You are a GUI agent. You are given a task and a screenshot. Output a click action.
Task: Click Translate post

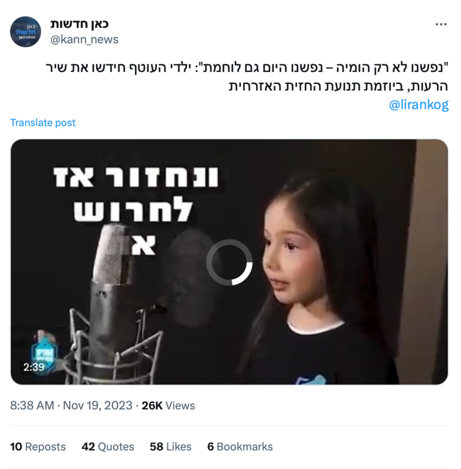point(43,123)
